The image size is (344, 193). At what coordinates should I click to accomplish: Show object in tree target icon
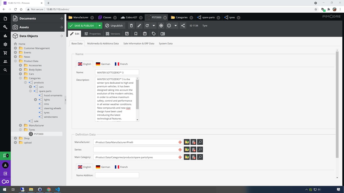coord(161,26)
